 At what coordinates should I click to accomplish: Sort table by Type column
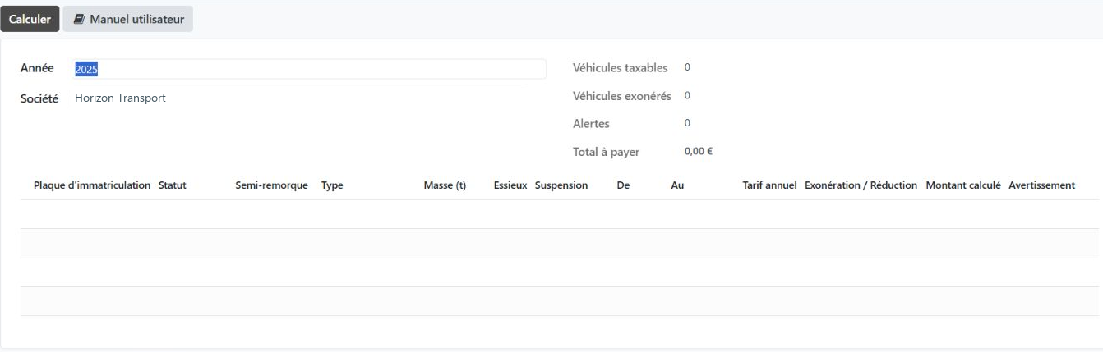coord(332,185)
